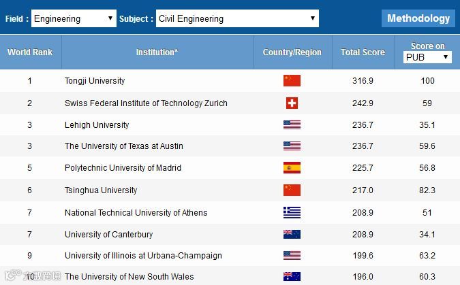Click the China flag in Tsinghua row
Screen dimensions: 460x285
(x=292, y=190)
